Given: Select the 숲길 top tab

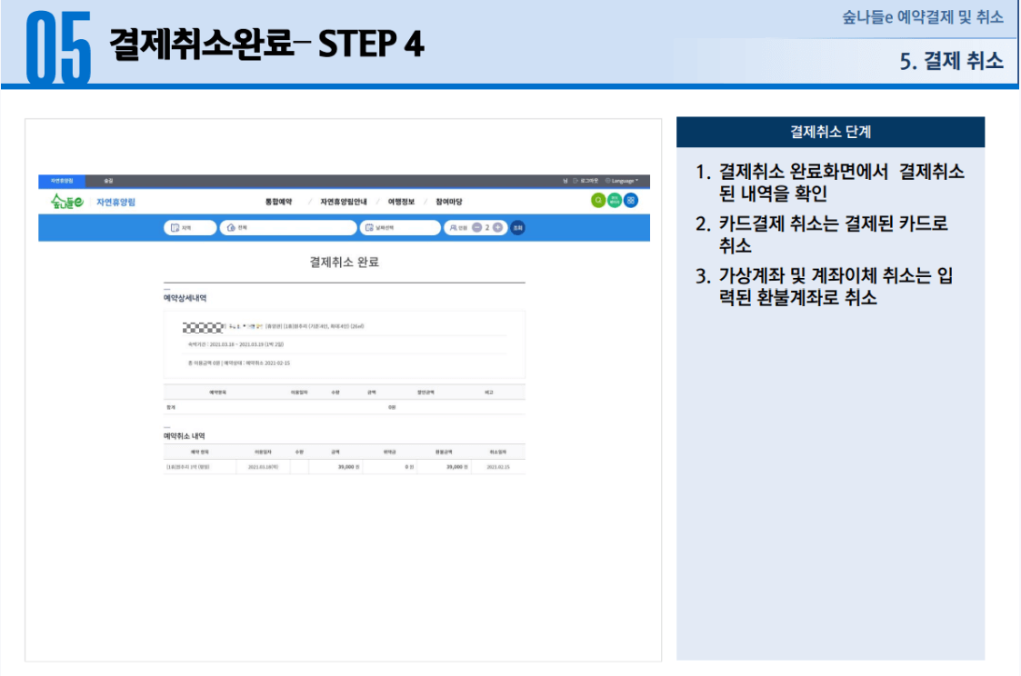Looking at the screenshot, I should coord(109,181).
